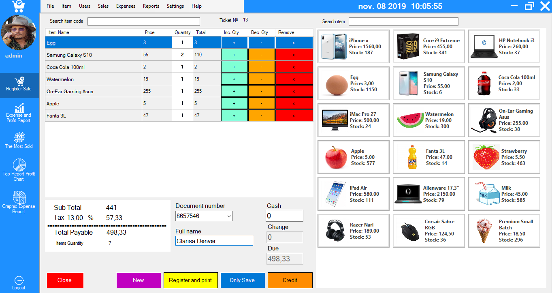552x293 pixels.
Task: Click the Credit button
Action: pos(290,280)
